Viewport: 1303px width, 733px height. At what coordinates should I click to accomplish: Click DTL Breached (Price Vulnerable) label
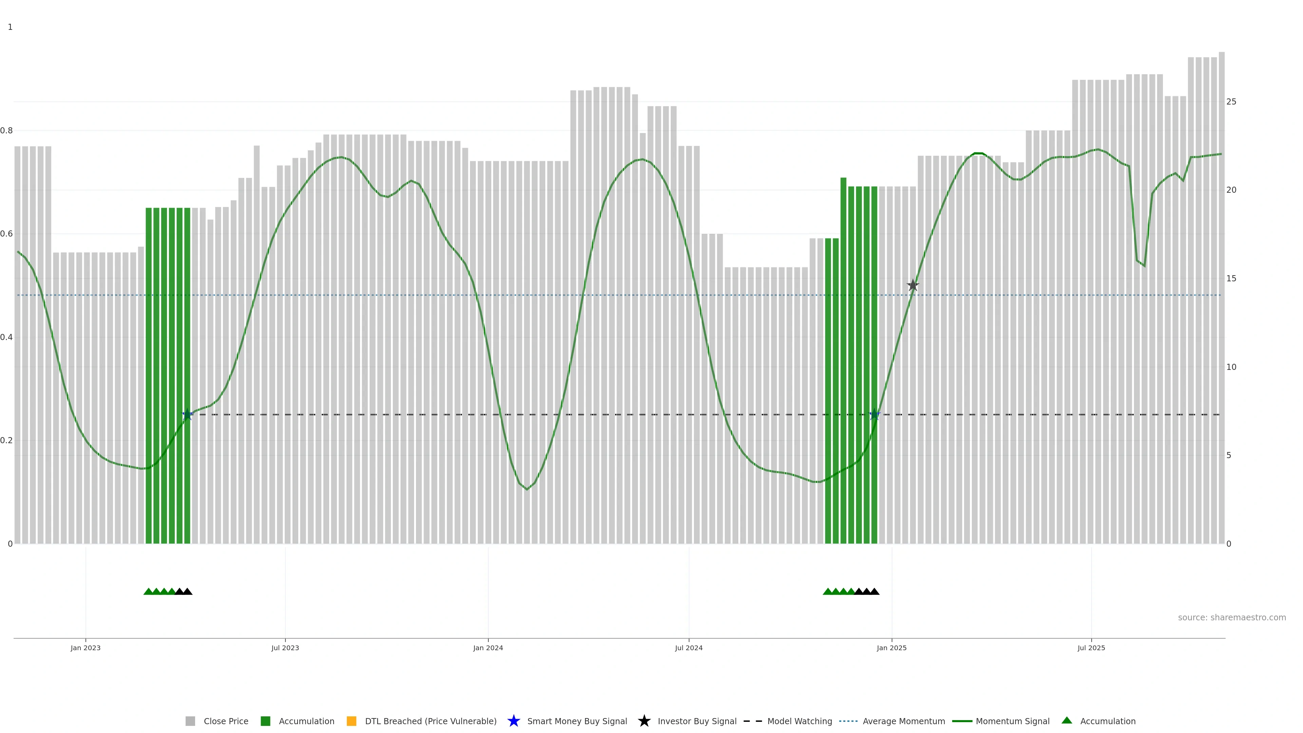tap(431, 721)
